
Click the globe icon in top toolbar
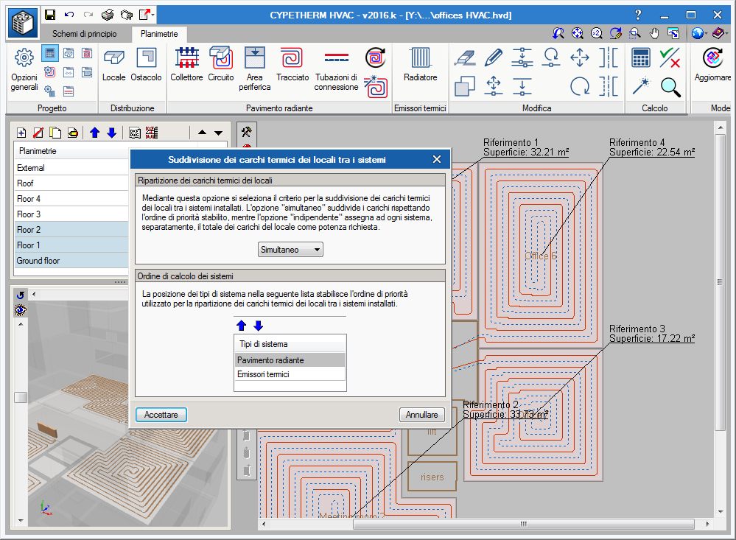698,33
